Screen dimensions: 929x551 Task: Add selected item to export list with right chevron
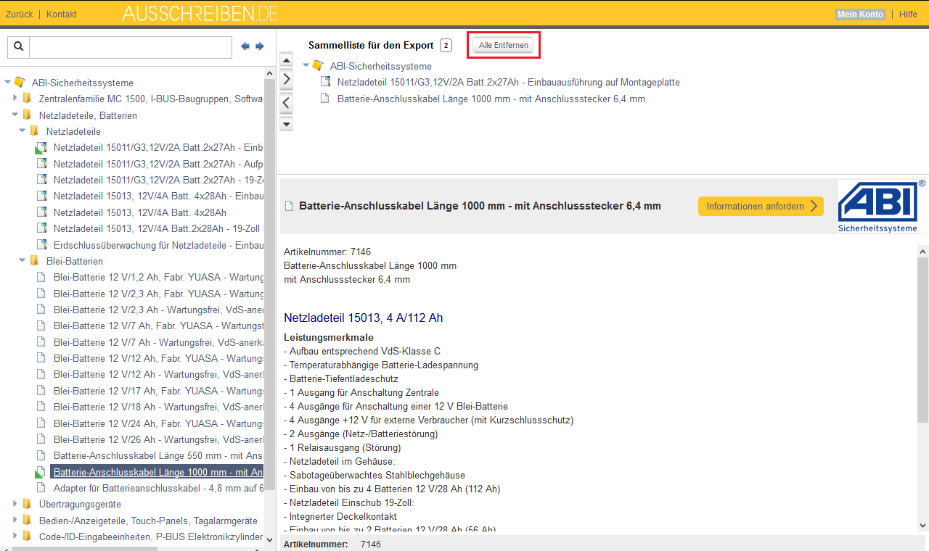click(x=287, y=78)
